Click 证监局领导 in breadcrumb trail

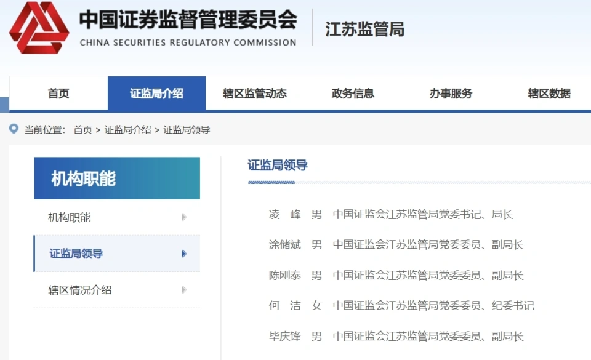coord(187,130)
